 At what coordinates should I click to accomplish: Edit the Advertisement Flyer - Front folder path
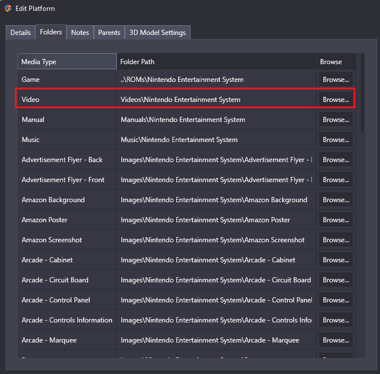point(216,180)
